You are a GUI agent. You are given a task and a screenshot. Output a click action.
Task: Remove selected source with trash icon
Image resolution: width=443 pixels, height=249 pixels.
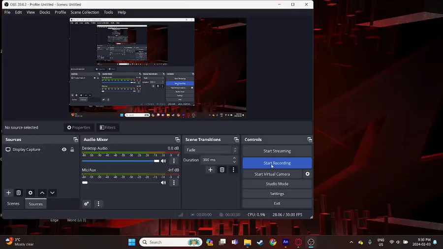click(x=19, y=193)
